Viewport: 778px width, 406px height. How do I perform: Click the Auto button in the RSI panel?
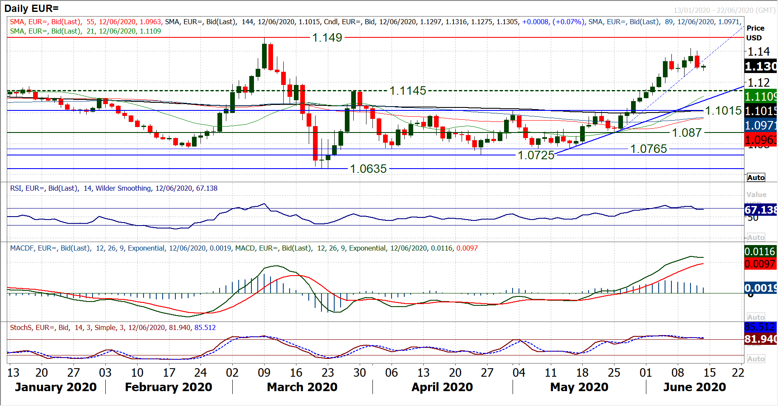[x=756, y=237]
